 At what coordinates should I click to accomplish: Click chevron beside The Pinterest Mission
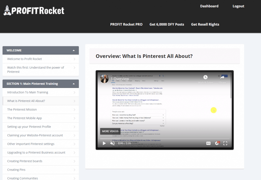74,110
